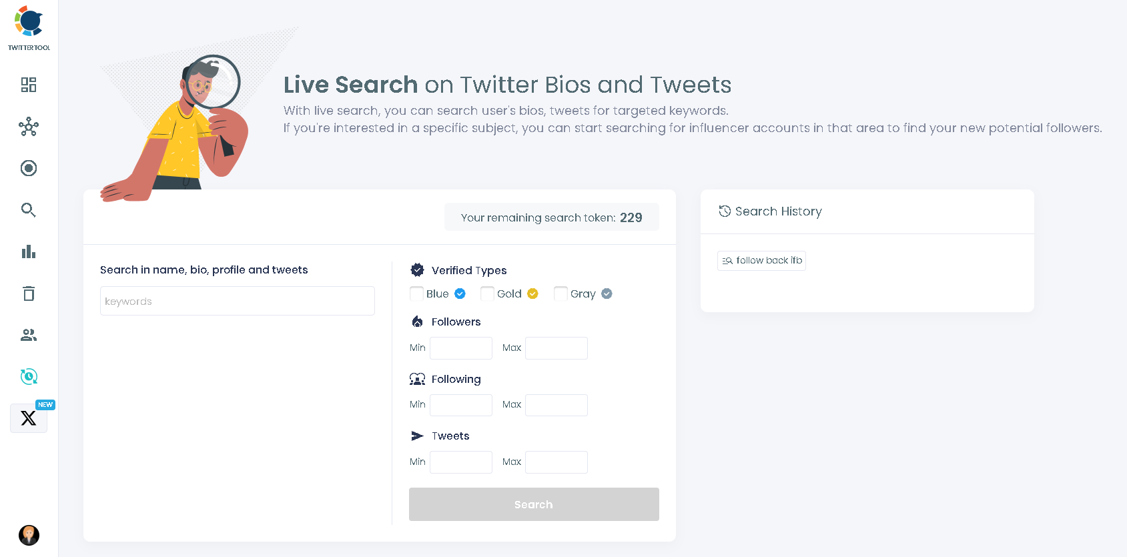Enable the Gray verified type checkbox
Screen dimensions: 1127x557
click(x=560, y=294)
